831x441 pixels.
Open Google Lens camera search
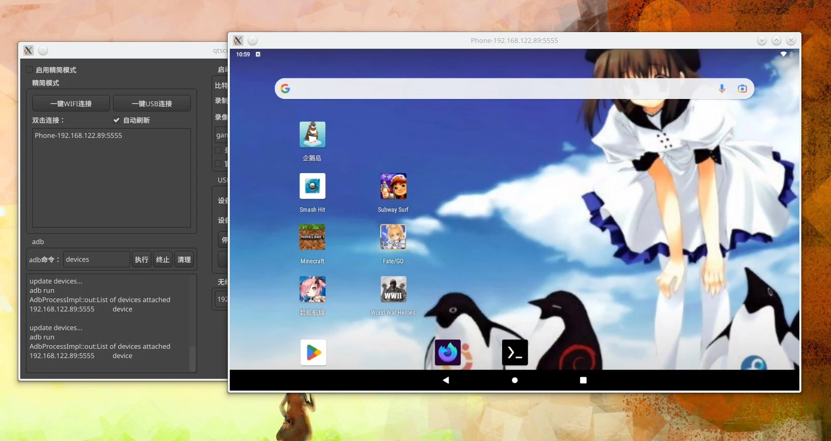[x=742, y=89]
